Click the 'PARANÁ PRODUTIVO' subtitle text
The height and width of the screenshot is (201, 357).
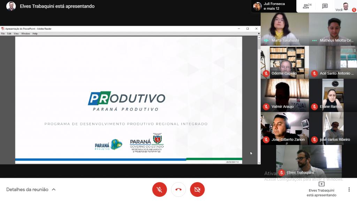[126, 109]
